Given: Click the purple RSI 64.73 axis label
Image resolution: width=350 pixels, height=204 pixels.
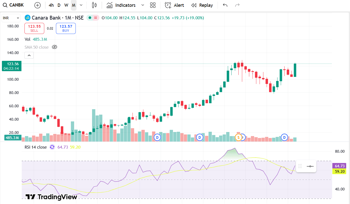Looking at the screenshot, I should click(x=339, y=166).
